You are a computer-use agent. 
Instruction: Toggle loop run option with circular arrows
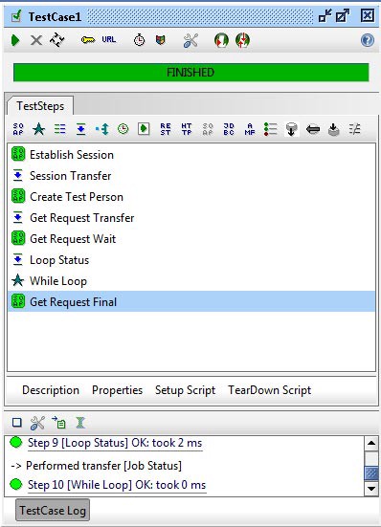56,40
